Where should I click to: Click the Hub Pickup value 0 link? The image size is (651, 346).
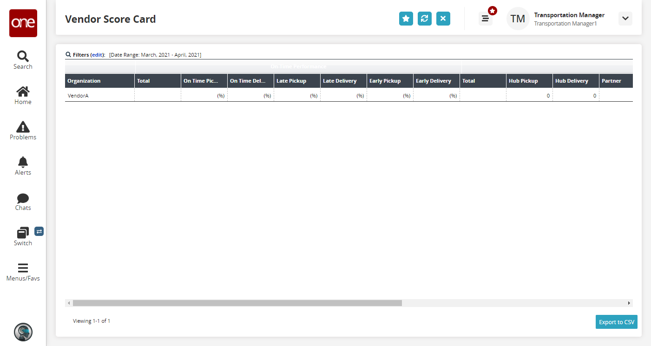(548, 96)
